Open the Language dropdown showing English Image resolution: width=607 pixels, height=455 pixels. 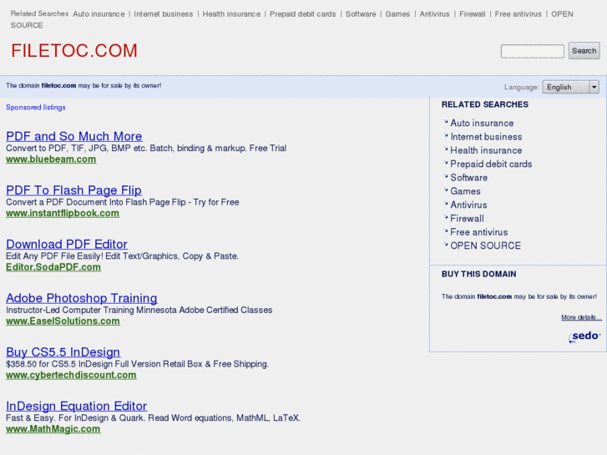coord(570,87)
